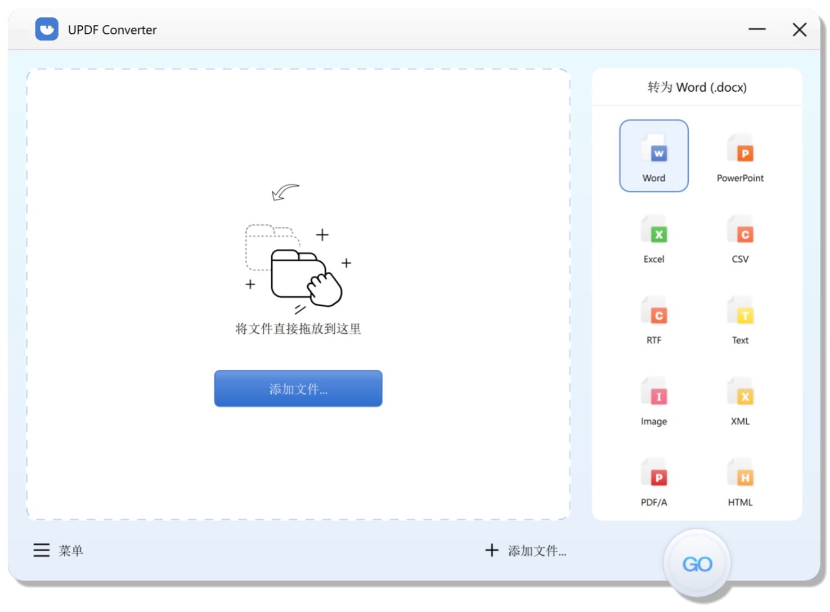This screenshot has height=612, width=830.
Task: Minimize the UPDF Converter window
Action: click(756, 29)
